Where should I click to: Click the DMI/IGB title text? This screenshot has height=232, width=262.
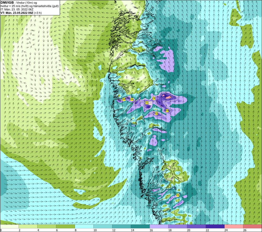tap(7, 3)
